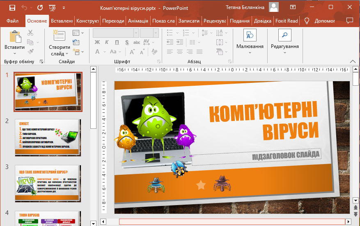Open the Файл menu

(12, 21)
